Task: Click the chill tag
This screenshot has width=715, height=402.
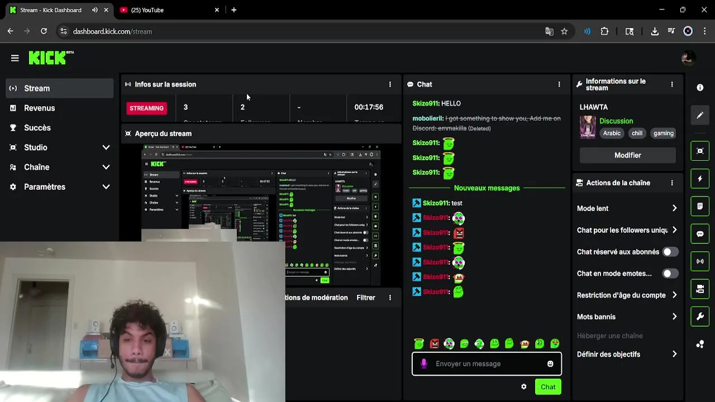Action: (637, 133)
